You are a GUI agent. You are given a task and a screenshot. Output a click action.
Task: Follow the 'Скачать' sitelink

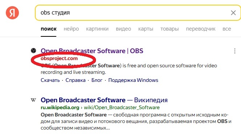[x=50, y=80]
